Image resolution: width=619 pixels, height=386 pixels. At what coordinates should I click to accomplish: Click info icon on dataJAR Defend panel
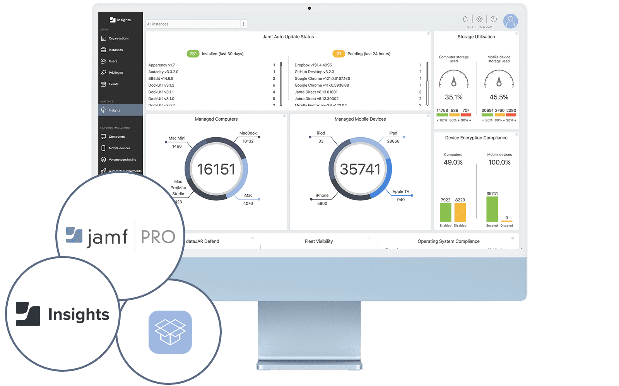coord(253,238)
